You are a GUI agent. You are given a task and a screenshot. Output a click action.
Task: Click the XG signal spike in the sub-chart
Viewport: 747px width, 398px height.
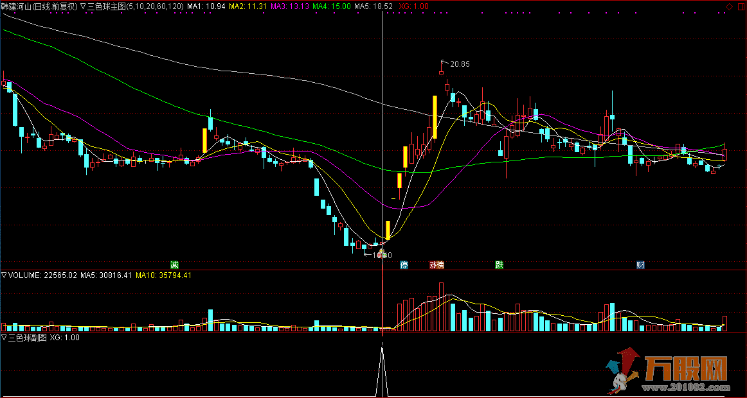pyautogui.click(x=382, y=372)
